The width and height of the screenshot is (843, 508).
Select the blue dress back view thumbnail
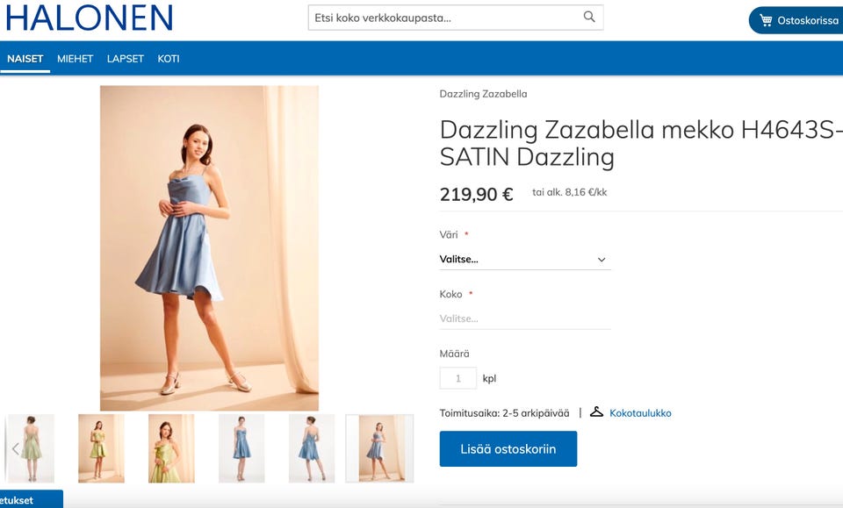(312, 448)
